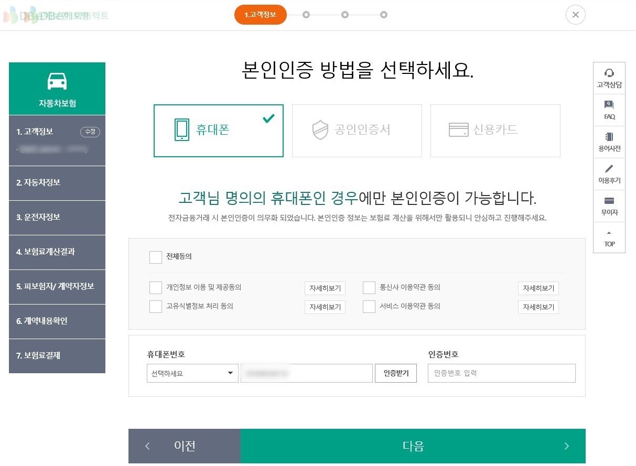Open 용어사전 notebook icon
The width and height of the screenshot is (636, 466).
pos(609,137)
